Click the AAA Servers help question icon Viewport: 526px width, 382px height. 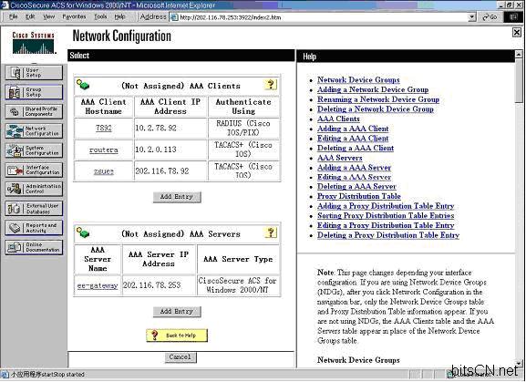(x=271, y=232)
